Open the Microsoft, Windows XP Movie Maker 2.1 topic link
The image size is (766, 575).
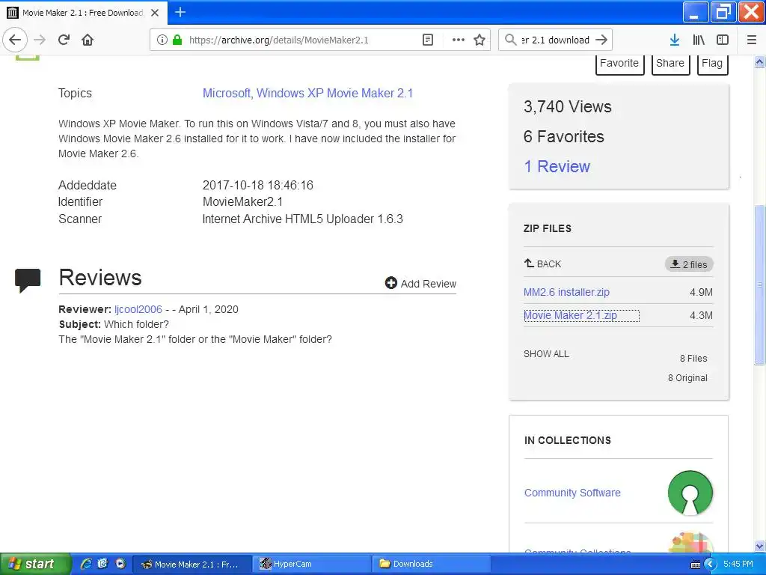[307, 93]
